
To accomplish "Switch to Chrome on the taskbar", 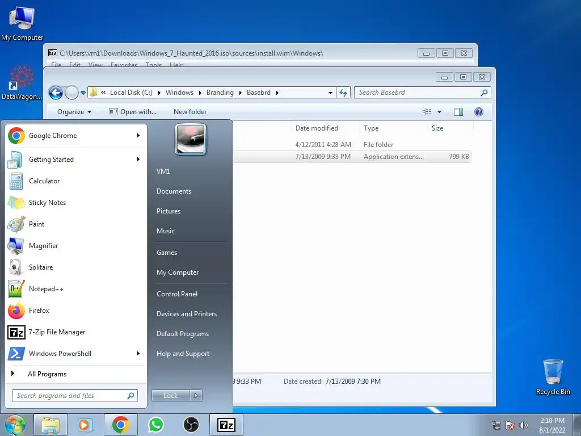I will tap(121, 425).
